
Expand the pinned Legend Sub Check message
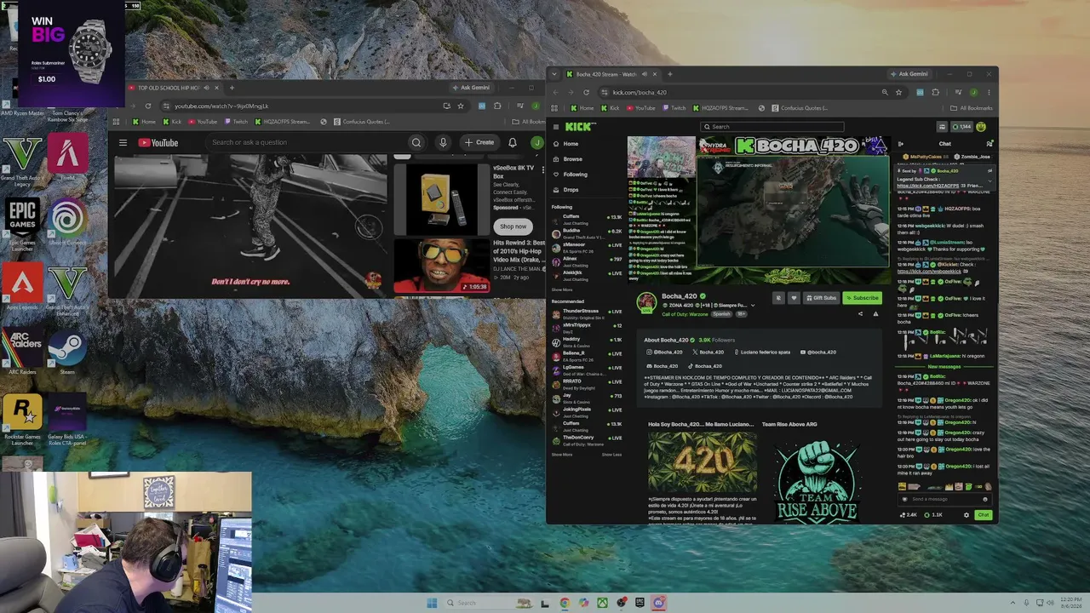(x=990, y=180)
